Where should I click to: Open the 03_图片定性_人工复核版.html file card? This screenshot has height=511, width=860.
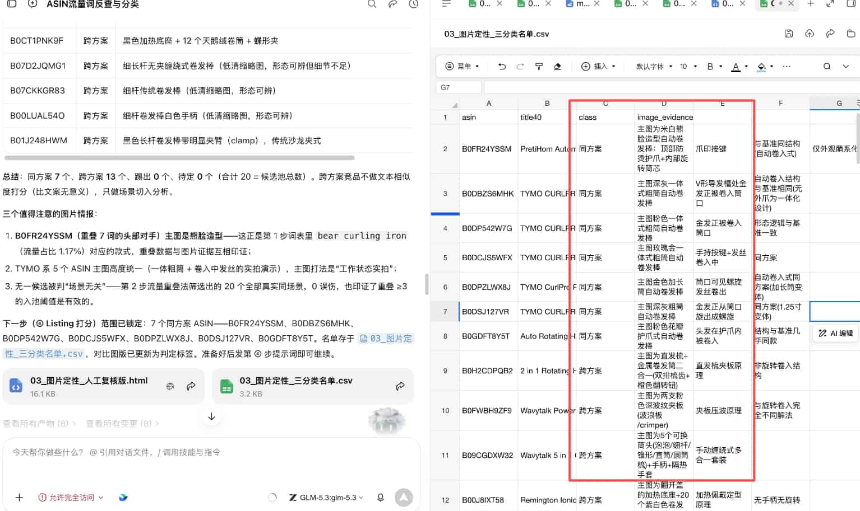tap(104, 386)
